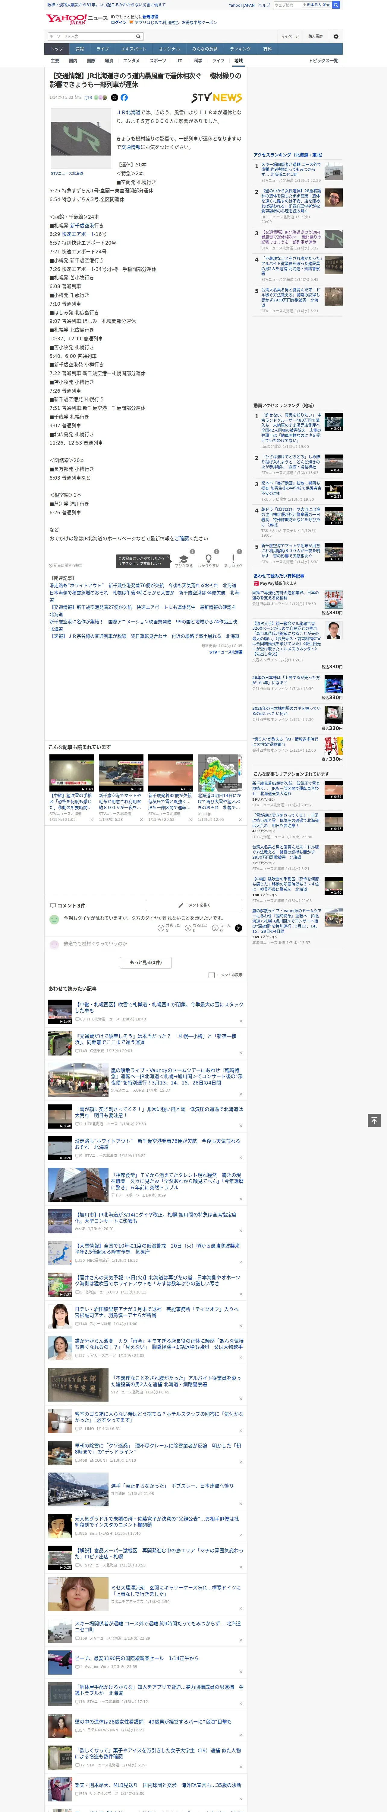The image size is (387, 1812).
Task: Click STV NEWS logo beside article
Action: coord(216,98)
